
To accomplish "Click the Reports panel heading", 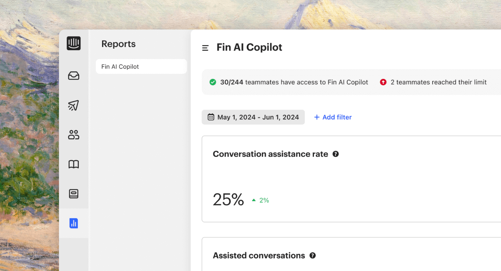I will point(118,44).
